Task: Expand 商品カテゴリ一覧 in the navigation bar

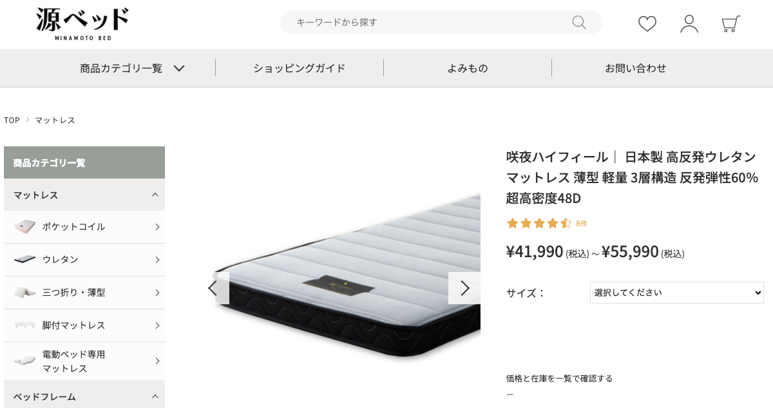Action: 133,68
